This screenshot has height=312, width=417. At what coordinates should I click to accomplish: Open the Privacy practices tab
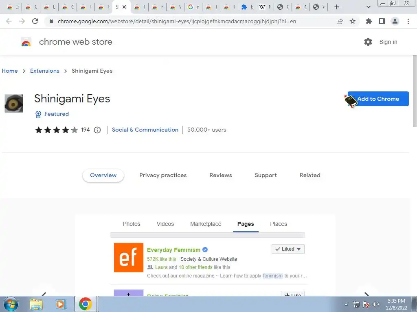tap(163, 175)
